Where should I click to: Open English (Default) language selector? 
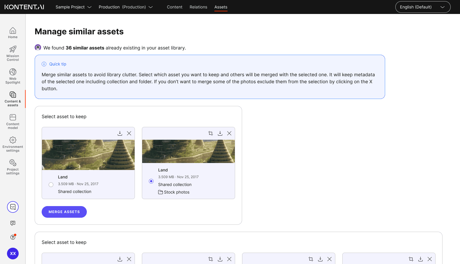coord(423,7)
